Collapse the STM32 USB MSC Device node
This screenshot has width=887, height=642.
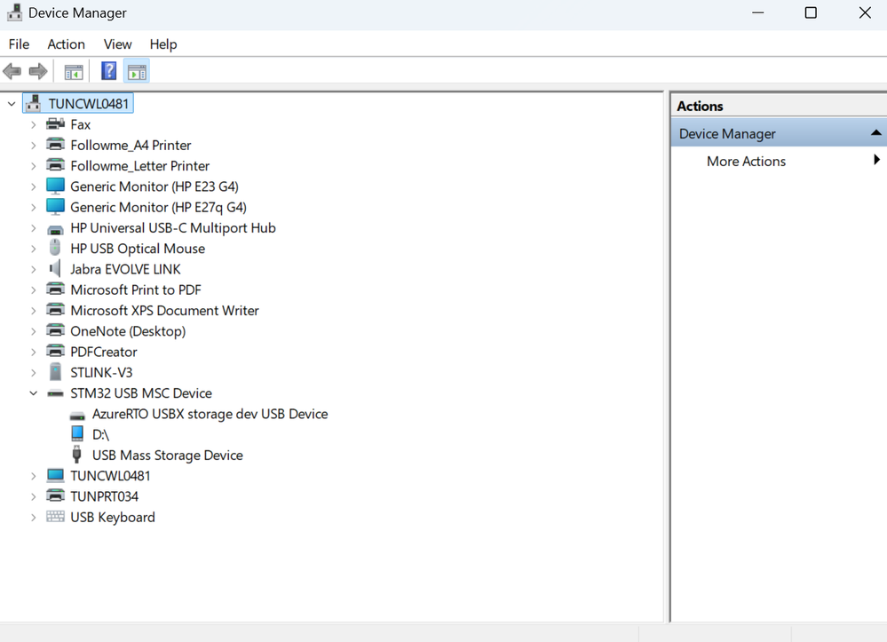coord(34,393)
